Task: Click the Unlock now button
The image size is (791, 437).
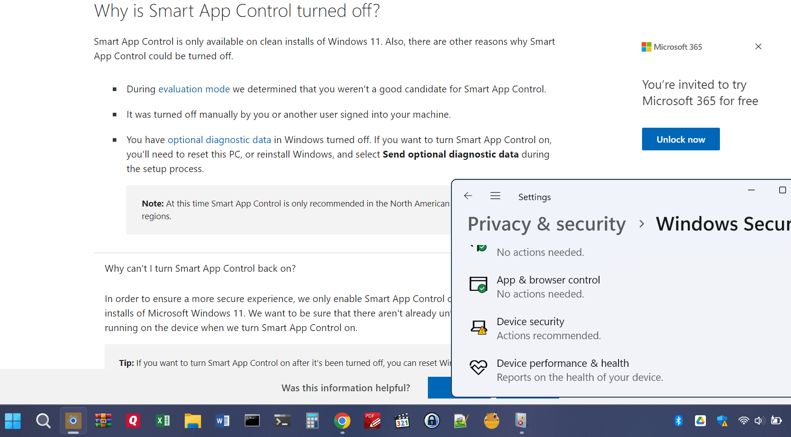Action: (x=681, y=139)
